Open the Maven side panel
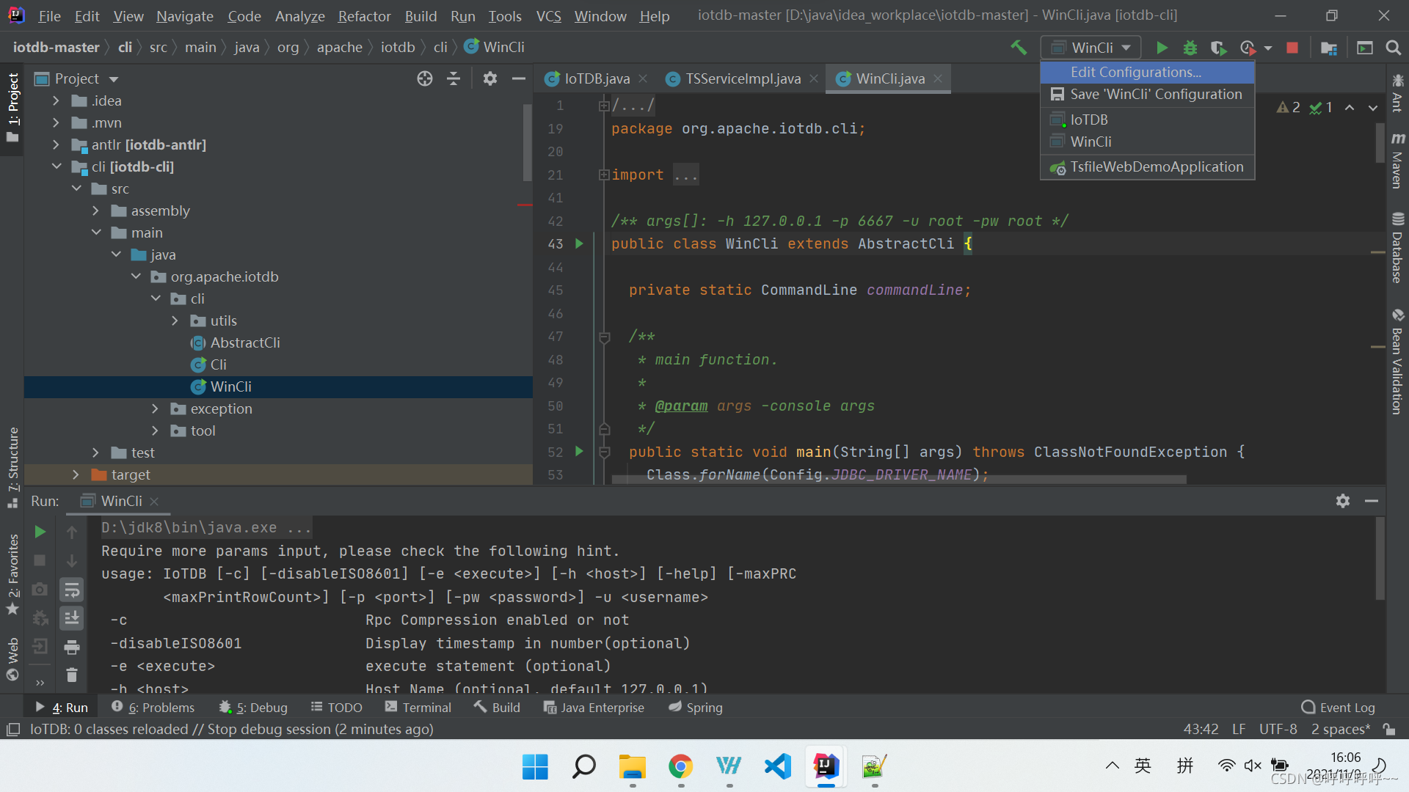The image size is (1409, 792). tap(1398, 161)
